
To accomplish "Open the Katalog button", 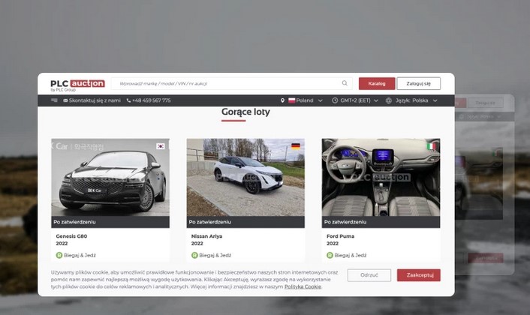I will [x=377, y=83].
